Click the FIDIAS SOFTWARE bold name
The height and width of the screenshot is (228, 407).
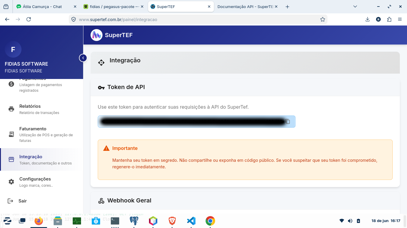click(x=27, y=64)
